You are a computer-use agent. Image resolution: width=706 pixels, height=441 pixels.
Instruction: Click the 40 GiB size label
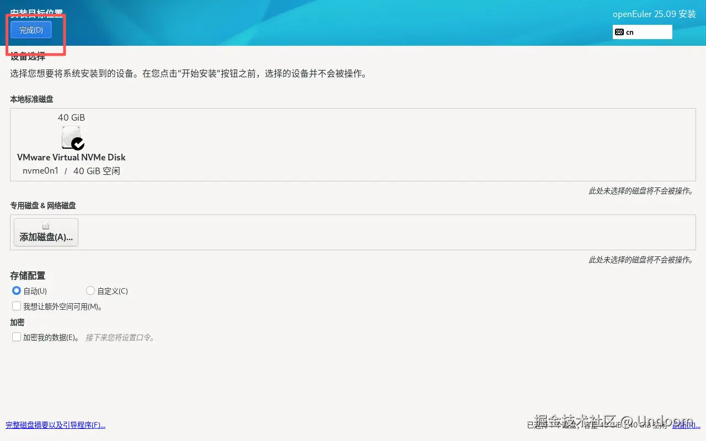(72, 117)
